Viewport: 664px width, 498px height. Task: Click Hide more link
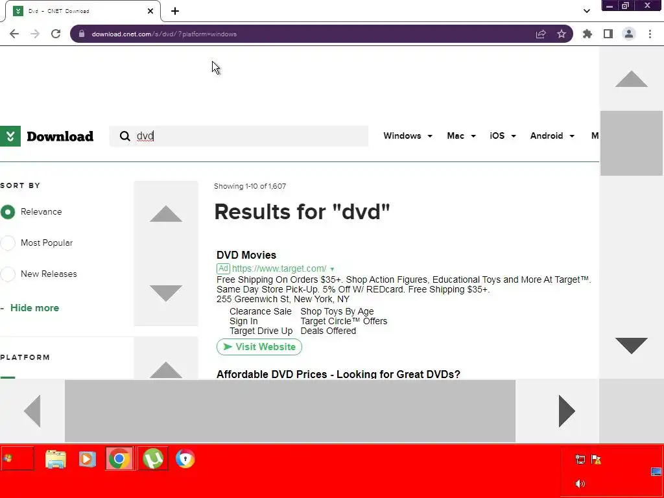pyautogui.click(x=34, y=308)
